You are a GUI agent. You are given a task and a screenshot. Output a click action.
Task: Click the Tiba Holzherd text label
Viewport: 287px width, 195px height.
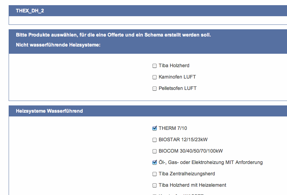click(174, 65)
